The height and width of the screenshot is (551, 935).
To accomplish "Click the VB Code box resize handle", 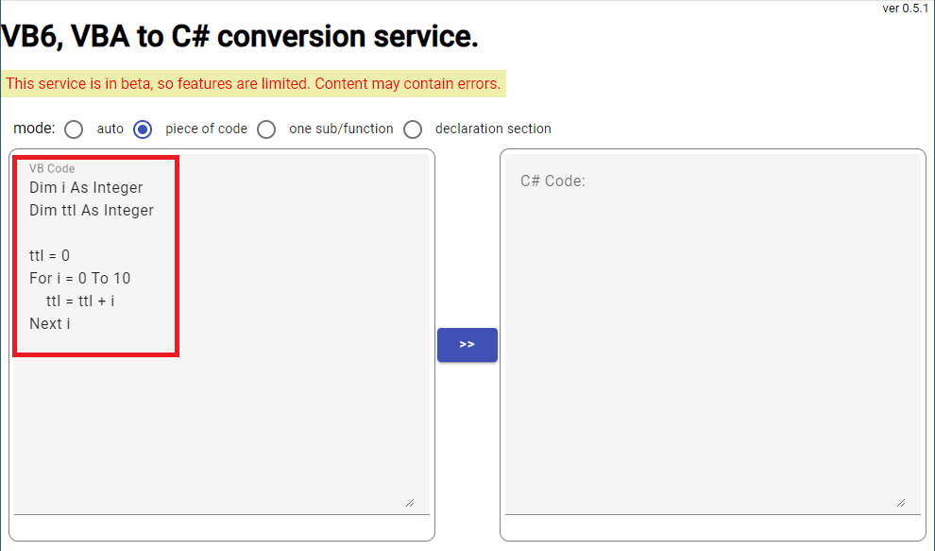I will tap(410, 503).
